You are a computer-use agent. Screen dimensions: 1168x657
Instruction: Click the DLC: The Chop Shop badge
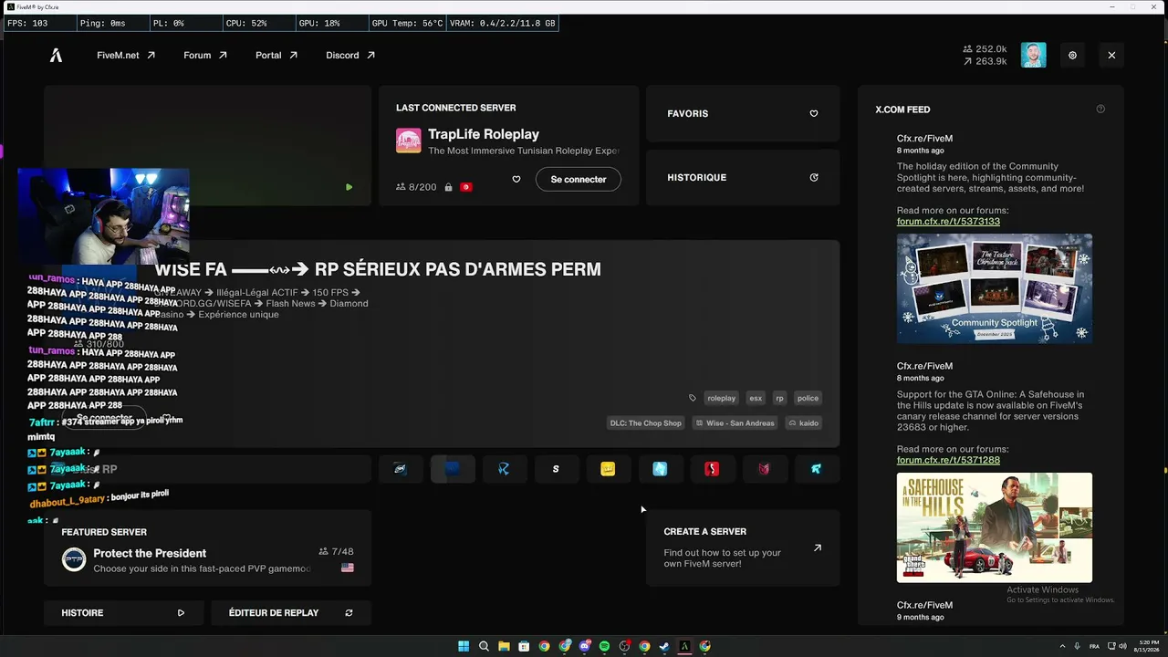(646, 423)
